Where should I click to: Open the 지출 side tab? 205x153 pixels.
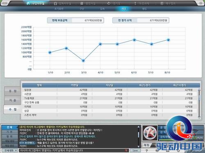[x=12, y=100]
